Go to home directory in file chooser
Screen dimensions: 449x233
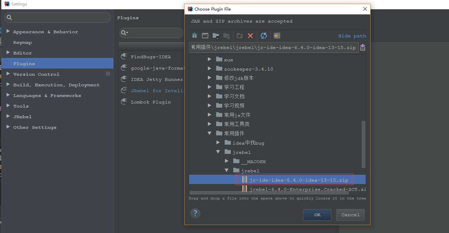(x=195, y=36)
